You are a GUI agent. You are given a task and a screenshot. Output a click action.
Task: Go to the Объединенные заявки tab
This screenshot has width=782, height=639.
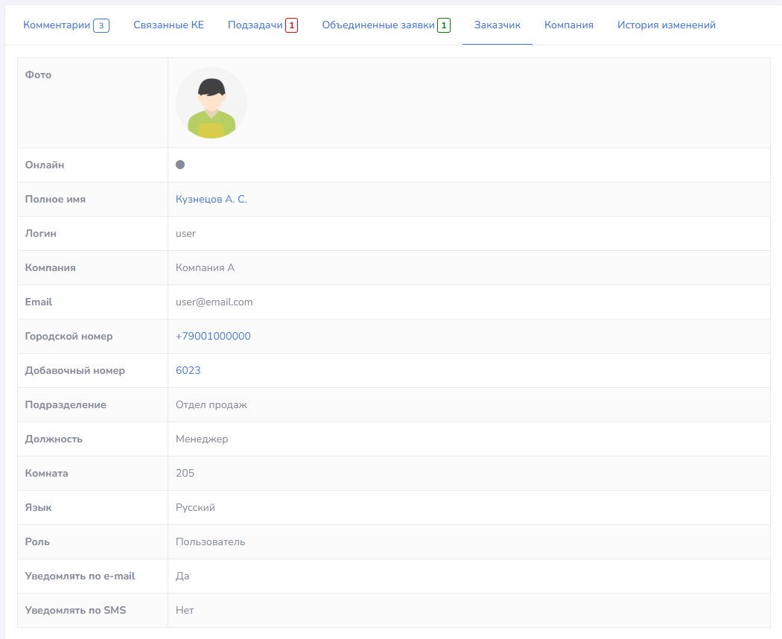[x=378, y=25]
